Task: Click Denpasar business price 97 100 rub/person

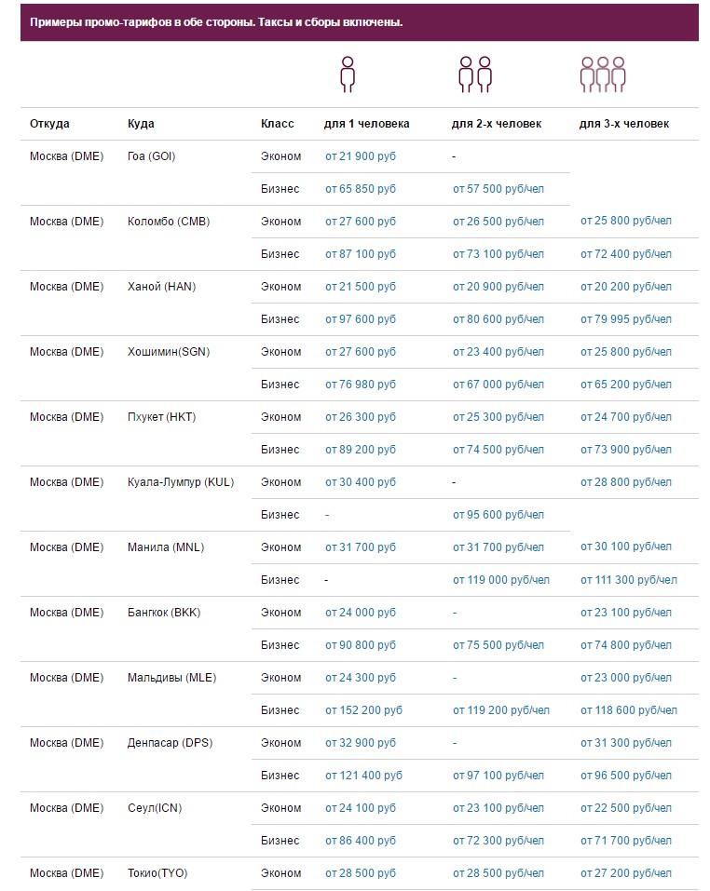Action: [x=498, y=776]
